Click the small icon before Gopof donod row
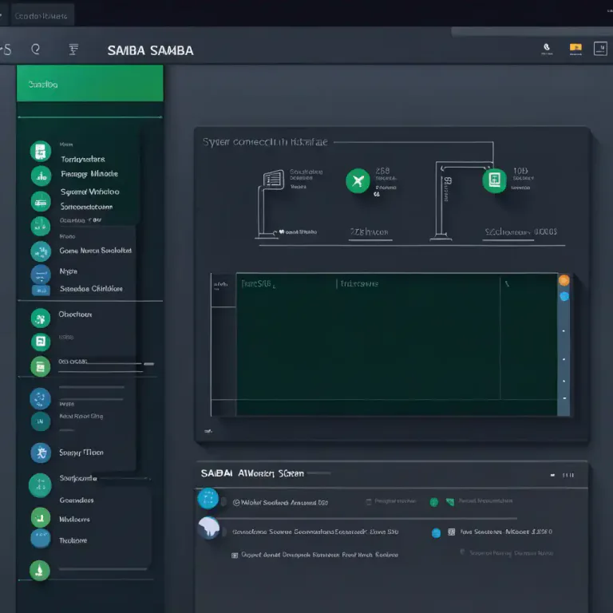The height and width of the screenshot is (613, 613). (x=235, y=556)
